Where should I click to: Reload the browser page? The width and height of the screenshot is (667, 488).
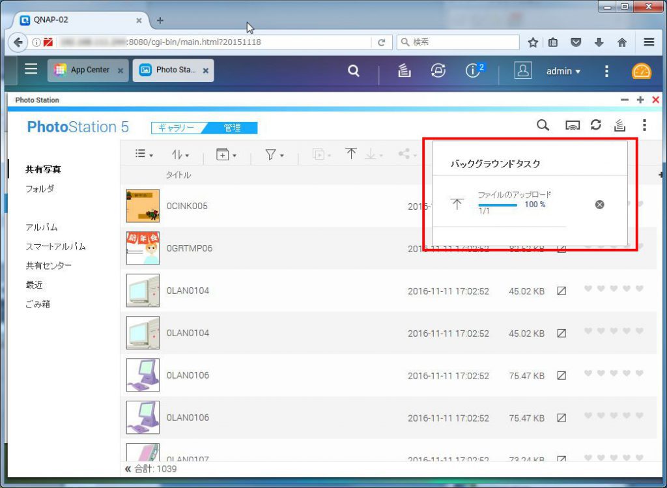(x=382, y=42)
